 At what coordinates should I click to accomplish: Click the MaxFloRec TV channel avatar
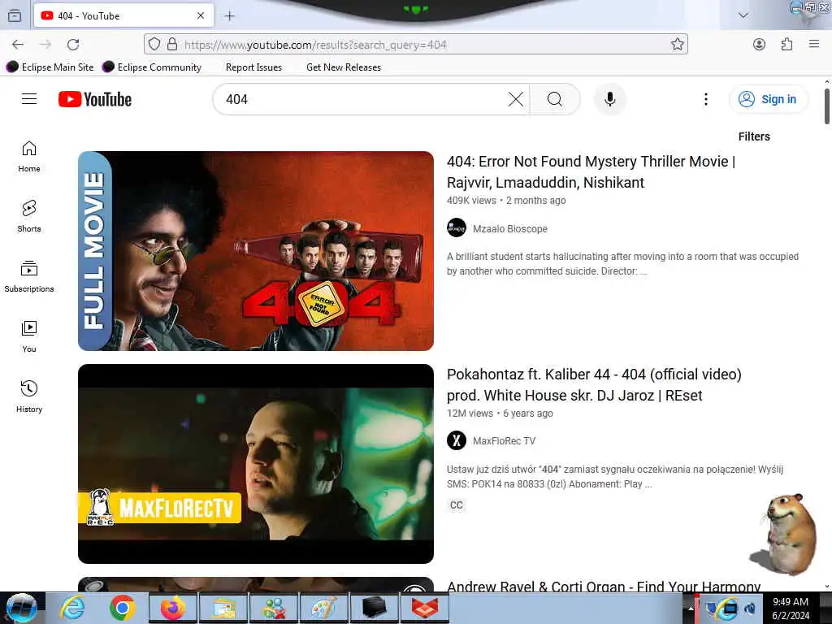tap(457, 440)
